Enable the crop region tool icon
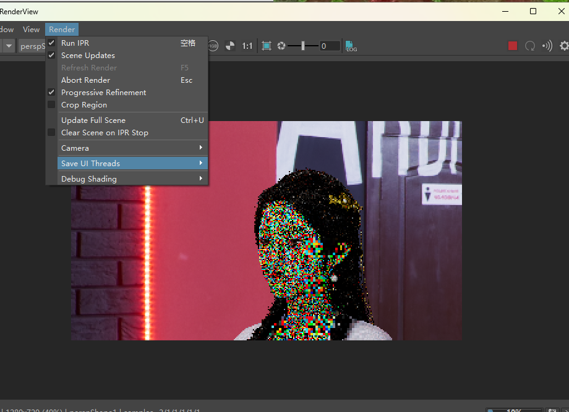The image size is (569, 412). pos(267,46)
